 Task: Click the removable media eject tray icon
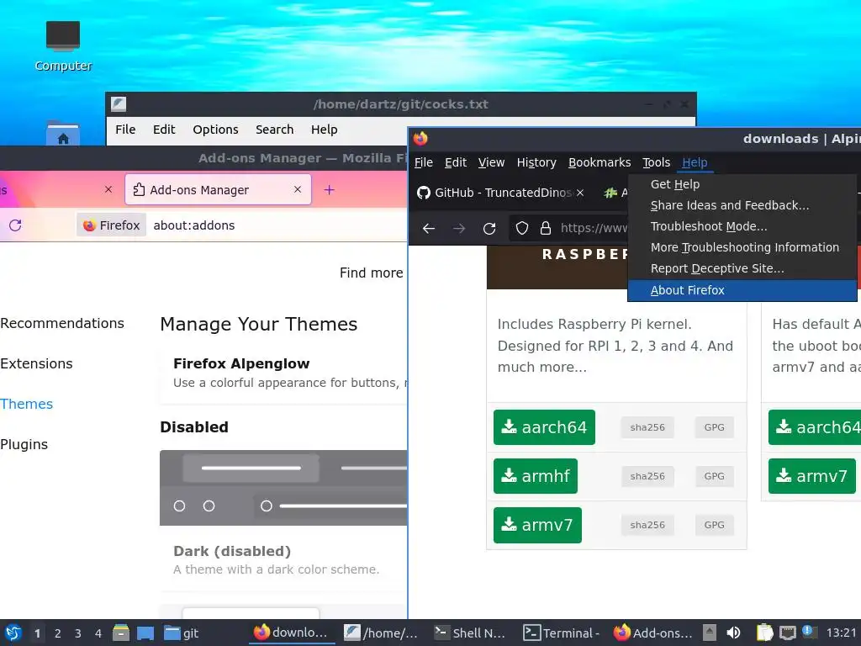click(x=710, y=633)
